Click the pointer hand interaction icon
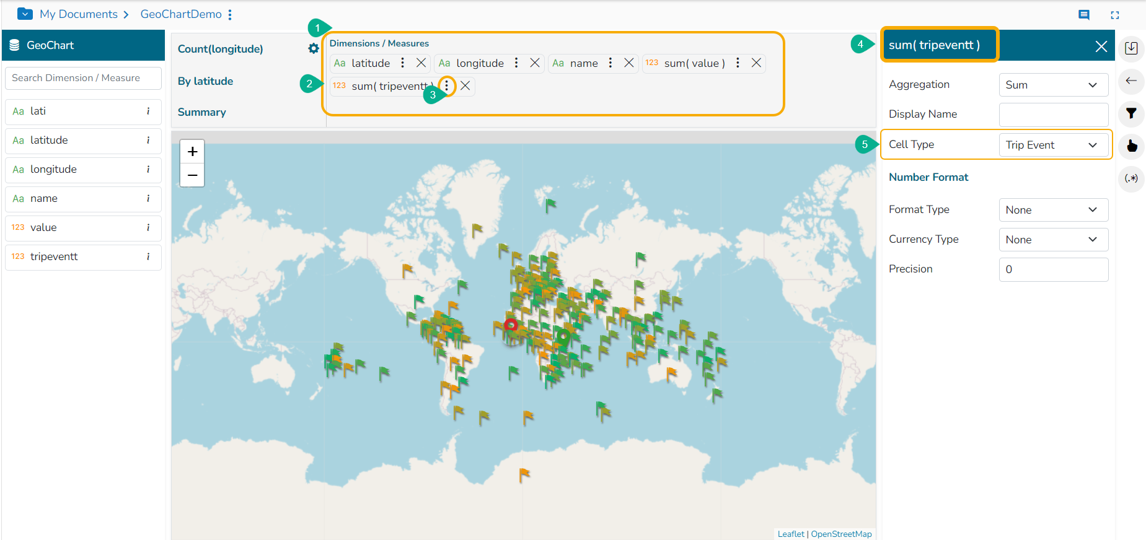Viewport: 1146px width, 540px height. tap(1131, 146)
